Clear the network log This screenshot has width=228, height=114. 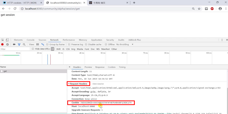(7, 44)
